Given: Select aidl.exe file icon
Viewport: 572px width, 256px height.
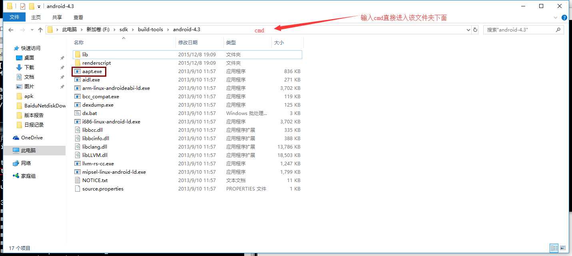Looking at the screenshot, I should 78,79.
